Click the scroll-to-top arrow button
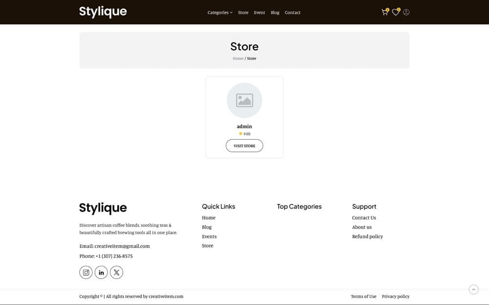Image resolution: width=489 pixels, height=305 pixels. click(x=473, y=289)
